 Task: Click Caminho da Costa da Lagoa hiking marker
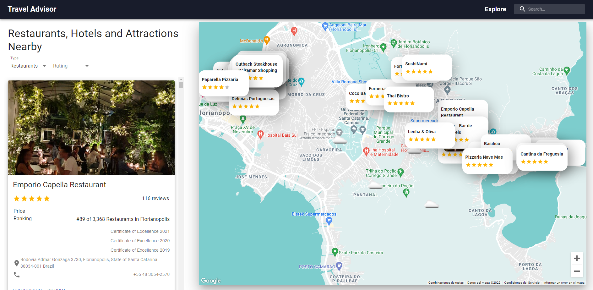[567, 70]
